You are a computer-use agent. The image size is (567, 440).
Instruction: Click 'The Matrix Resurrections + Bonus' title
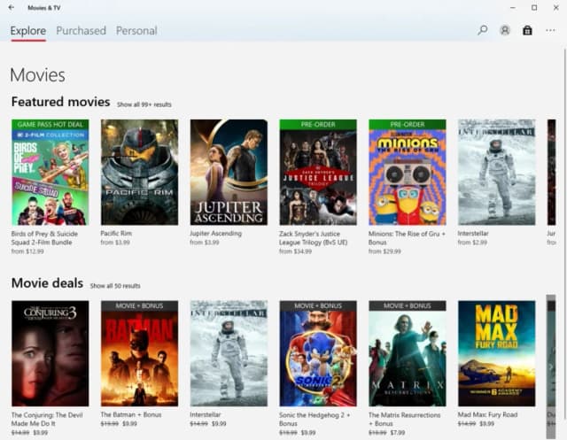pyautogui.click(x=404, y=420)
